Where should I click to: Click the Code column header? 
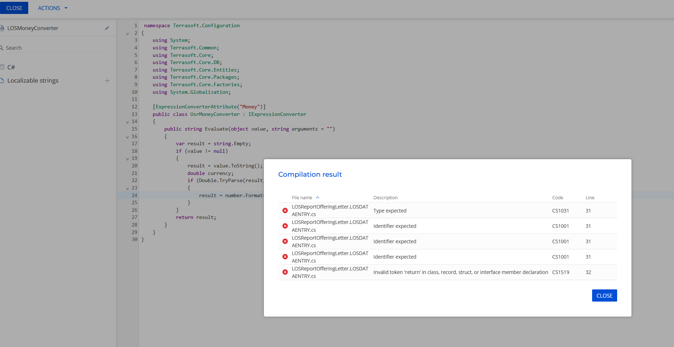557,197
